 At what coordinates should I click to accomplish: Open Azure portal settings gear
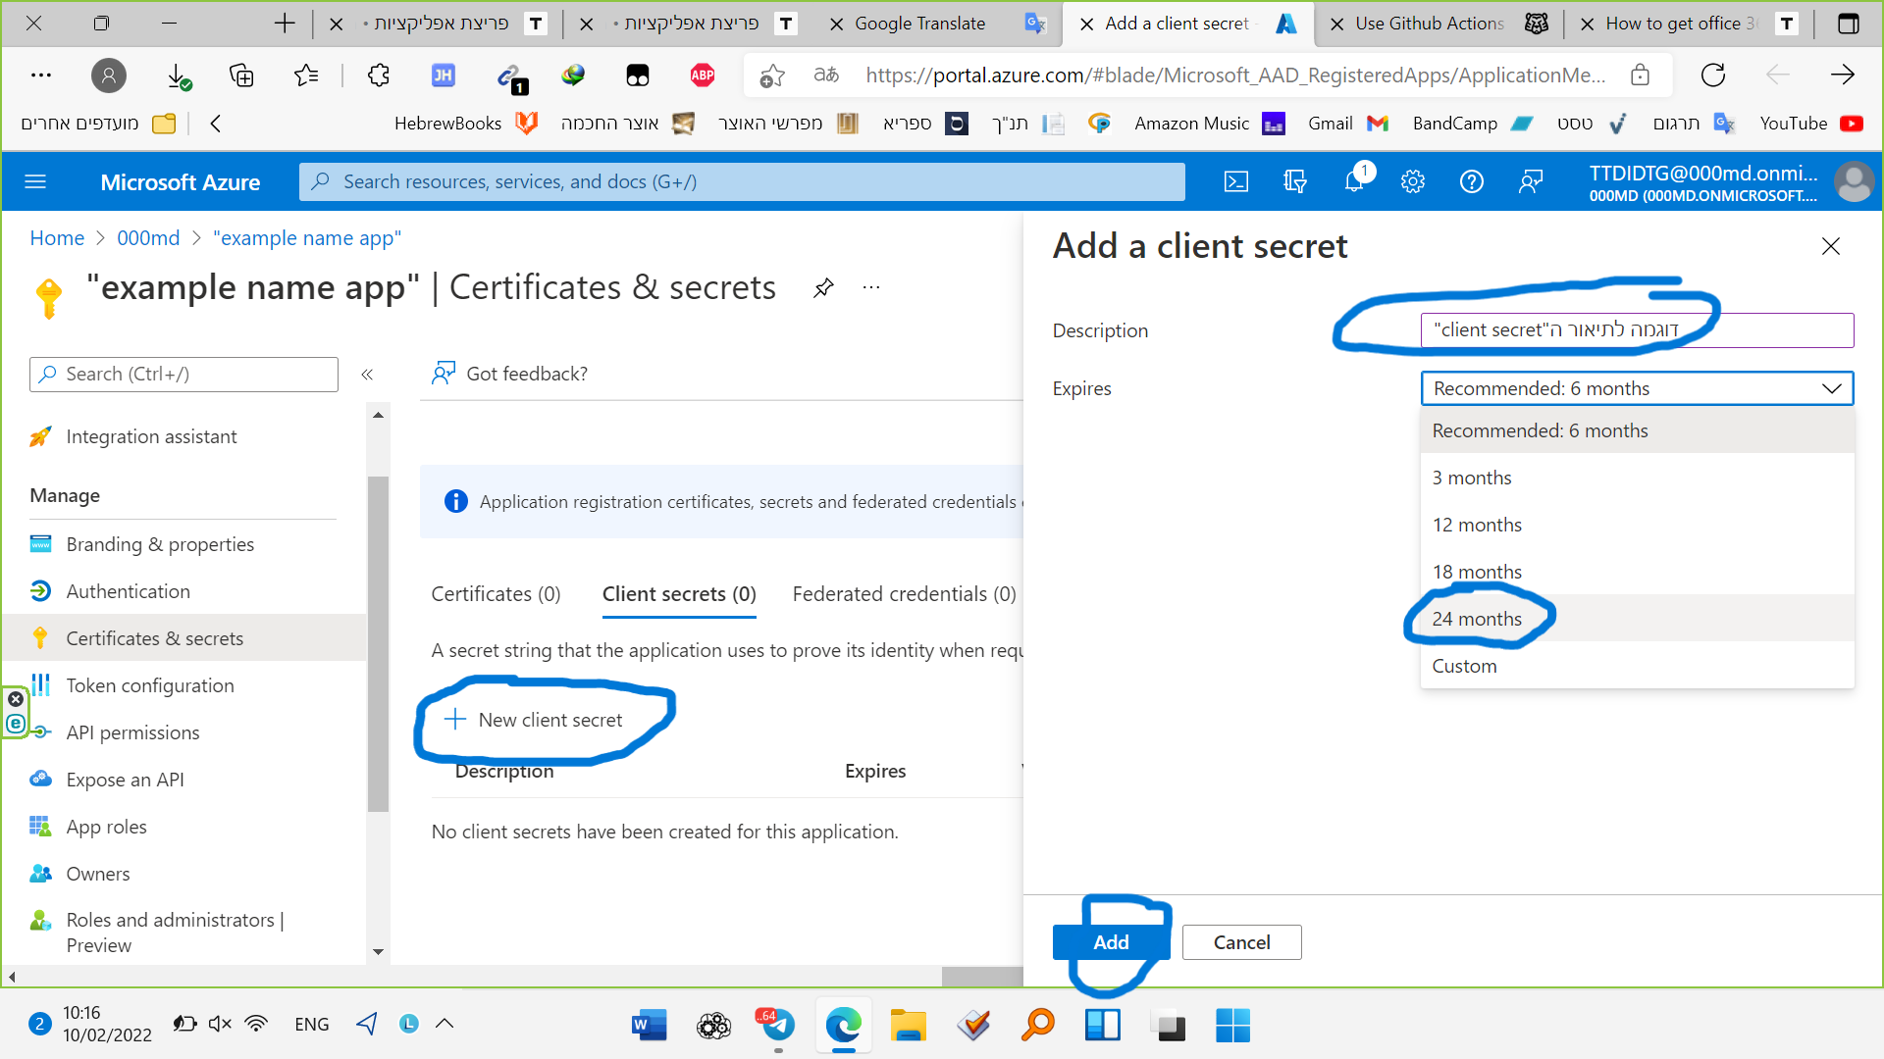tap(1413, 181)
